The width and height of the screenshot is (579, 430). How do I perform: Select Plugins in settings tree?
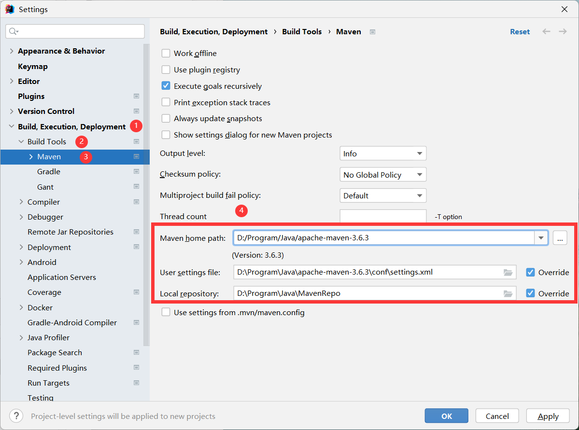[x=31, y=97]
